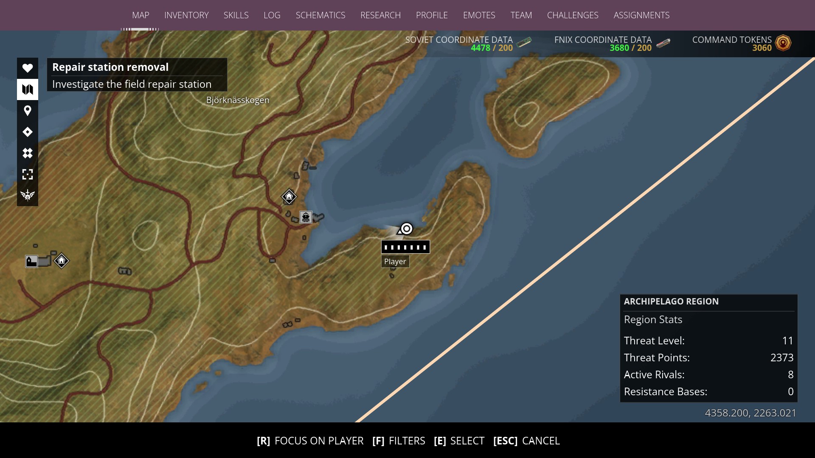Switch to the INVENTORY tab
The image size is (815, 458).
[186, 15]
